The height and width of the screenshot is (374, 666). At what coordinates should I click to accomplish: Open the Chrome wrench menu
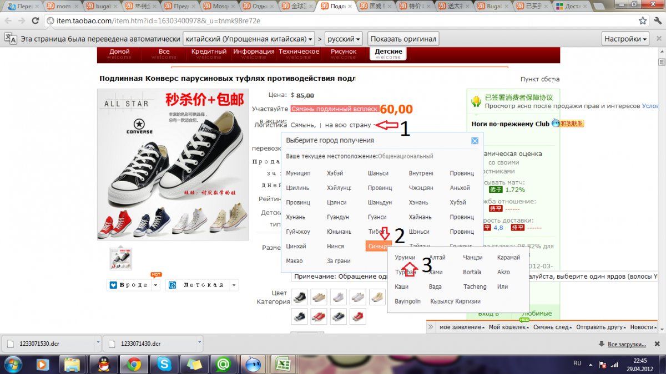coord(657,21)
